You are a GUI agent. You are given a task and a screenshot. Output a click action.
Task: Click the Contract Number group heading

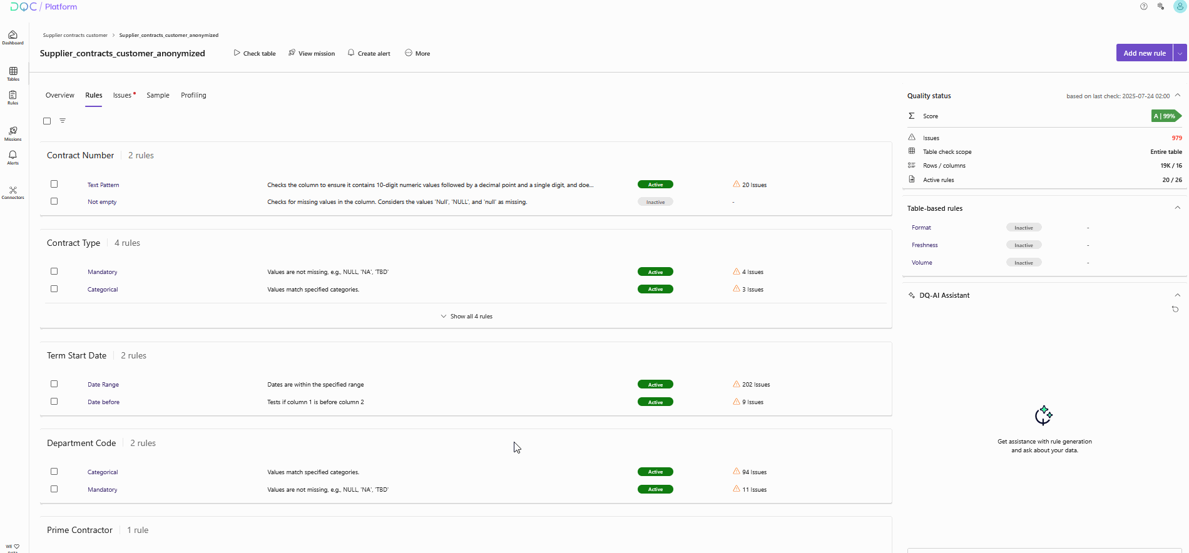coord(81,155)
